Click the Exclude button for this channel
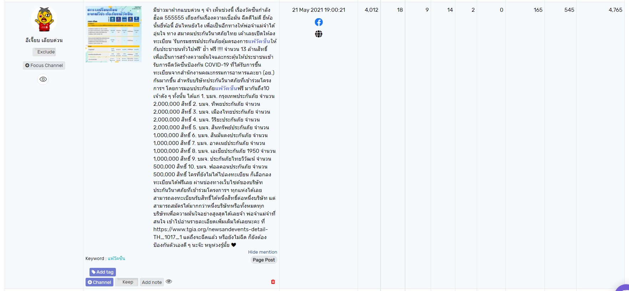This screenshot has width=629, height=291. 44,52
